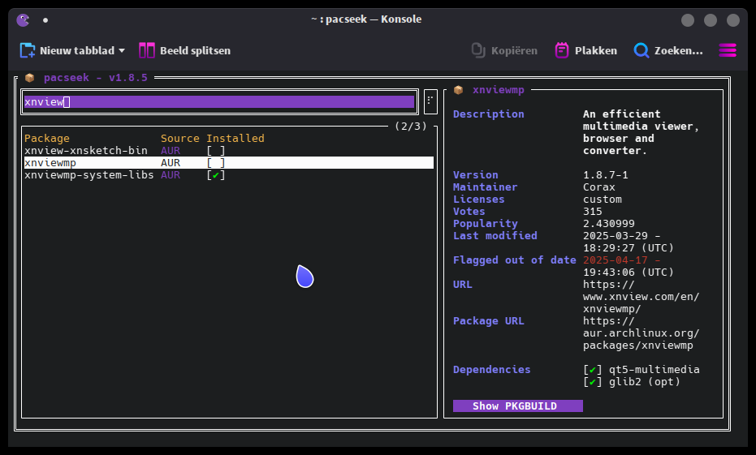Click the Kopiëren copy icon

pyautogui.click(x=477, y=50)
